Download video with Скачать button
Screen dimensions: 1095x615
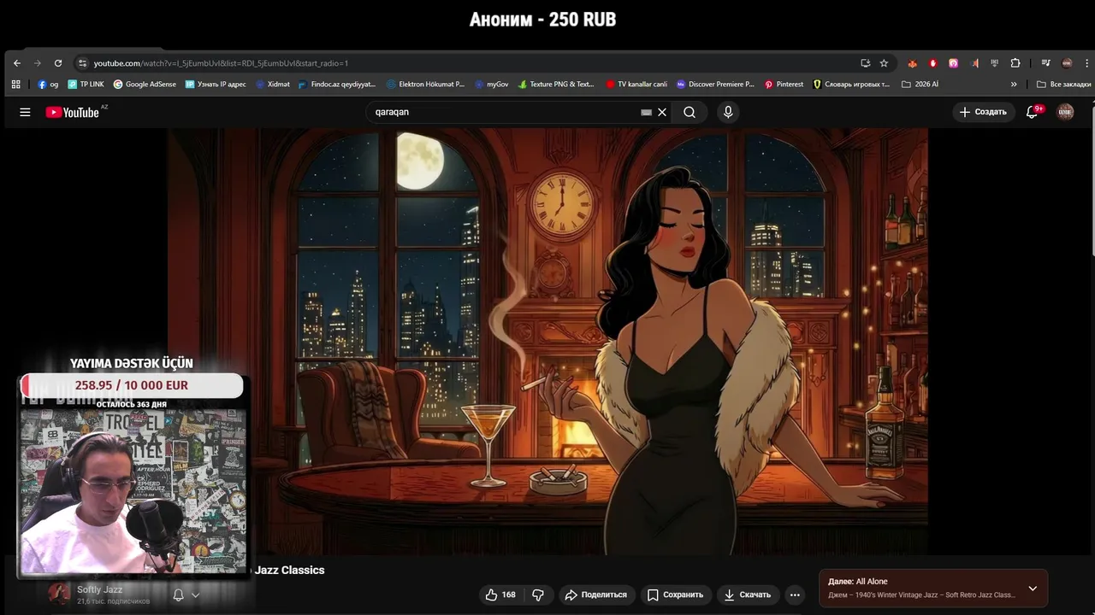[x=748, y=594]
